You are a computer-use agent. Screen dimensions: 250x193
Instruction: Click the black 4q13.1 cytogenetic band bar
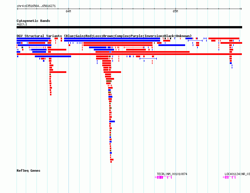pos(129,27)
